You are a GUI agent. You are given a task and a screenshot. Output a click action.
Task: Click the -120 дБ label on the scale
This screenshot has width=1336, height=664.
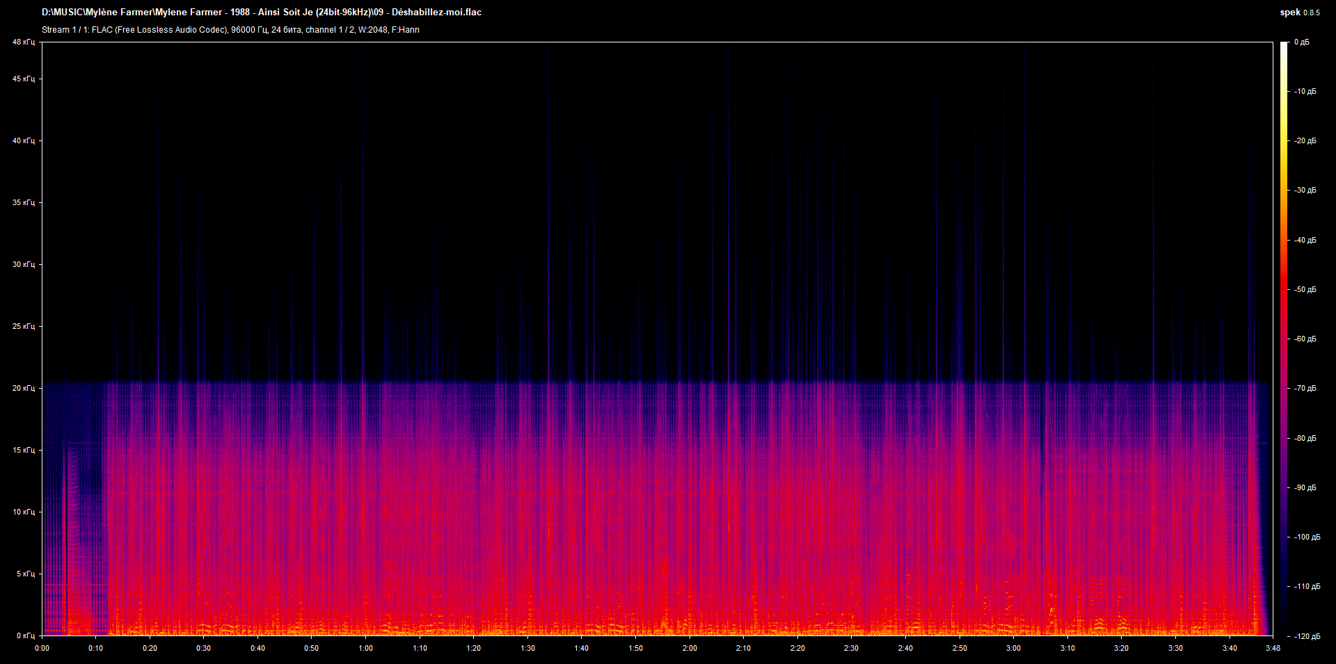click(1307, 637)
